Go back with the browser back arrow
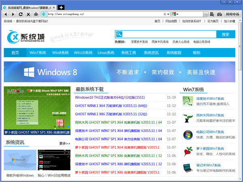This screenshot has width=243, height=182. (6, 14)
